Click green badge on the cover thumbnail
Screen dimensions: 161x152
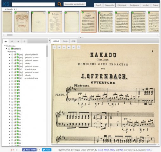[16, 13]
